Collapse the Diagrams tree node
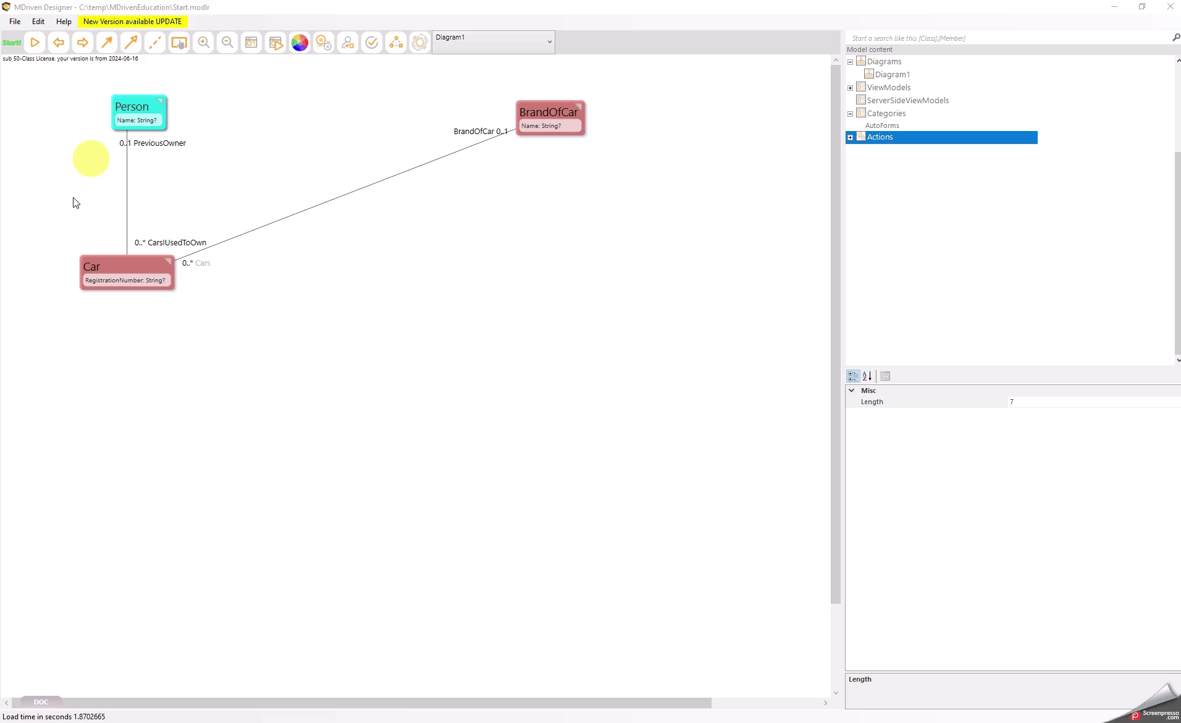 [x=851, y=62]
